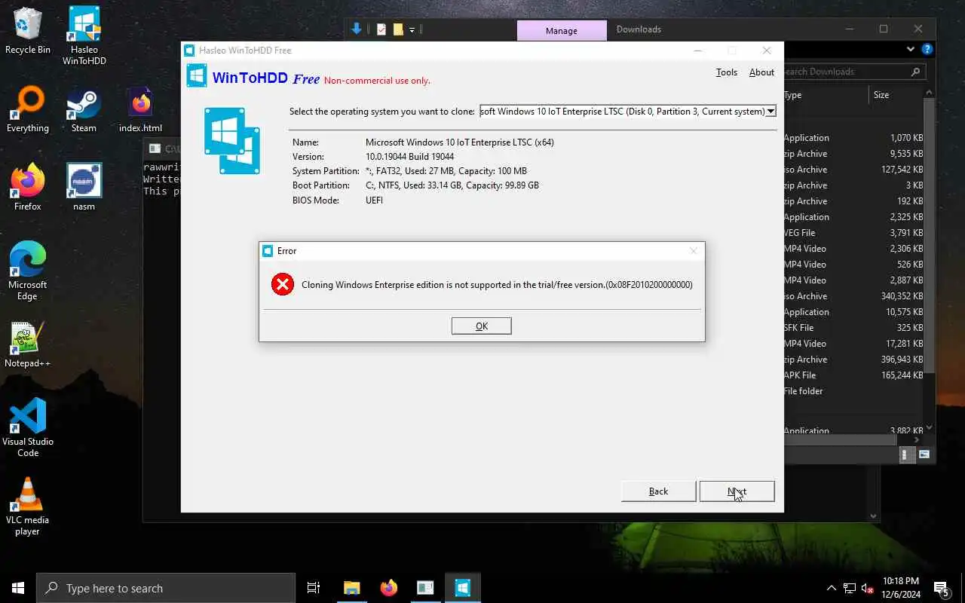Click the red error icon in dialog

click(283, 284)
